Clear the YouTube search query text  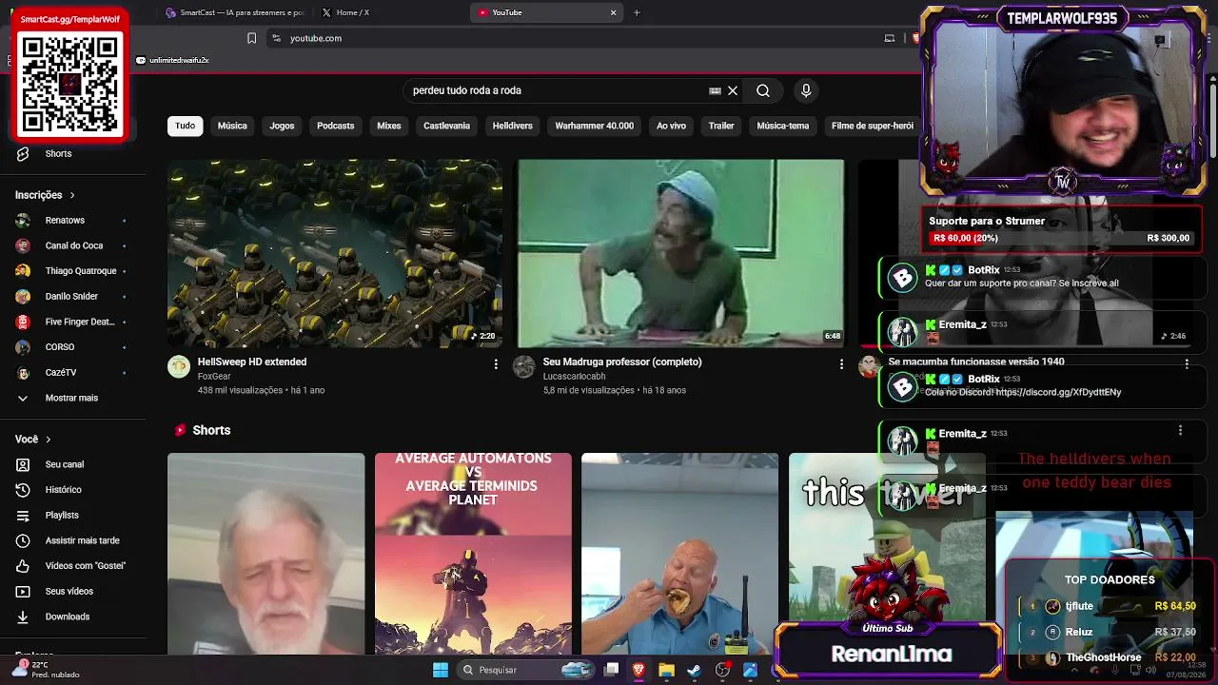tap(733, 90)
